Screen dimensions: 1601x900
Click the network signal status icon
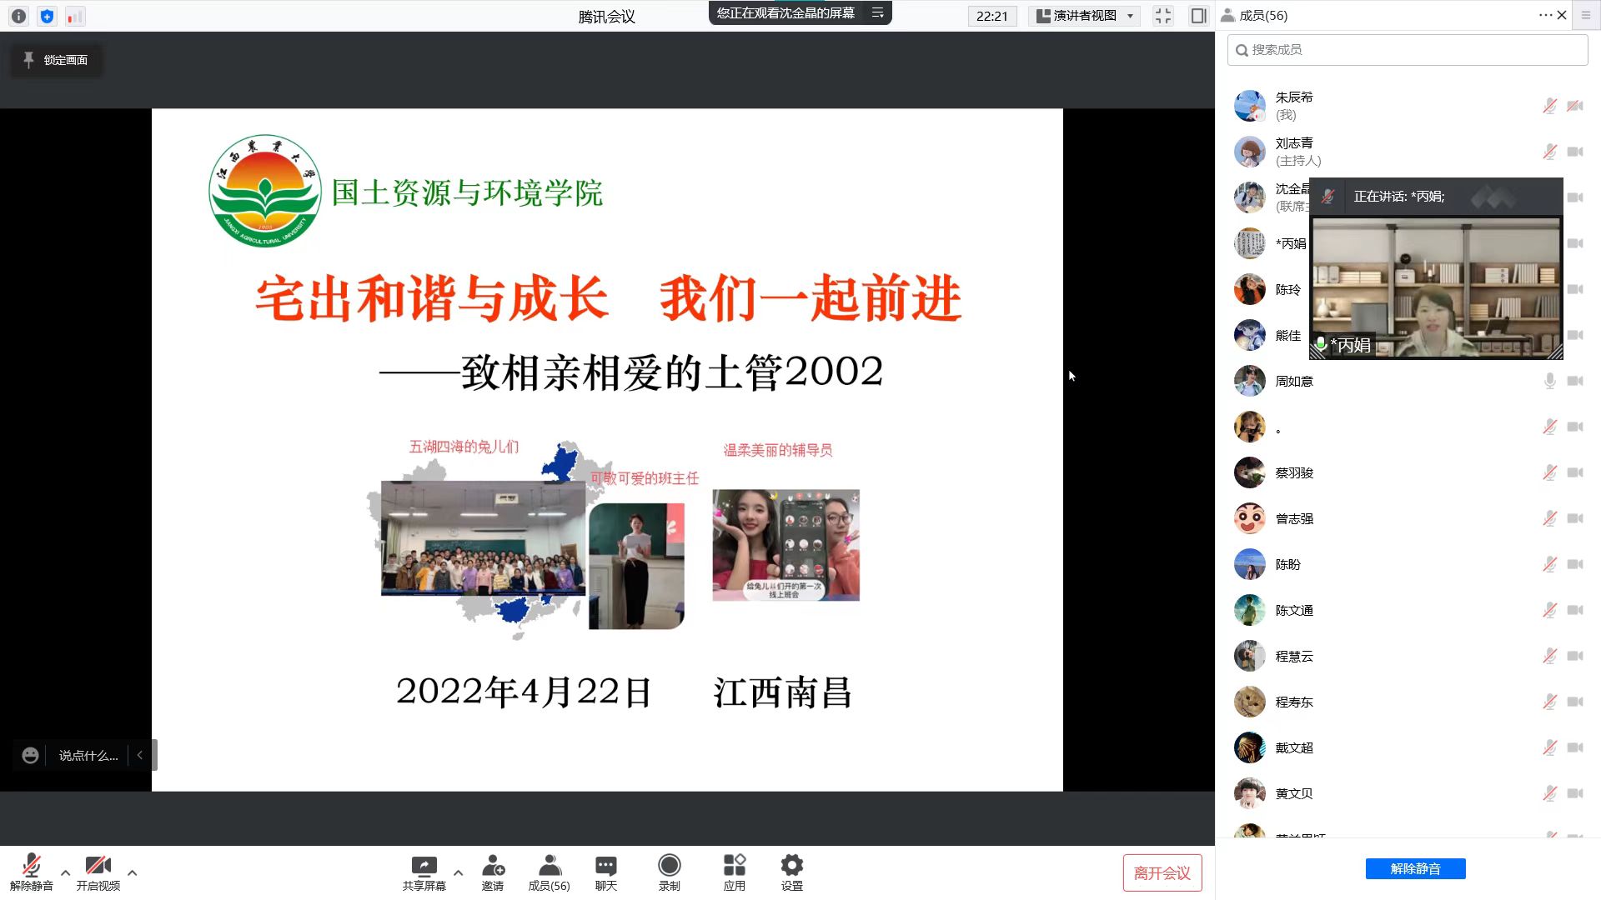(x=75, y=16)
